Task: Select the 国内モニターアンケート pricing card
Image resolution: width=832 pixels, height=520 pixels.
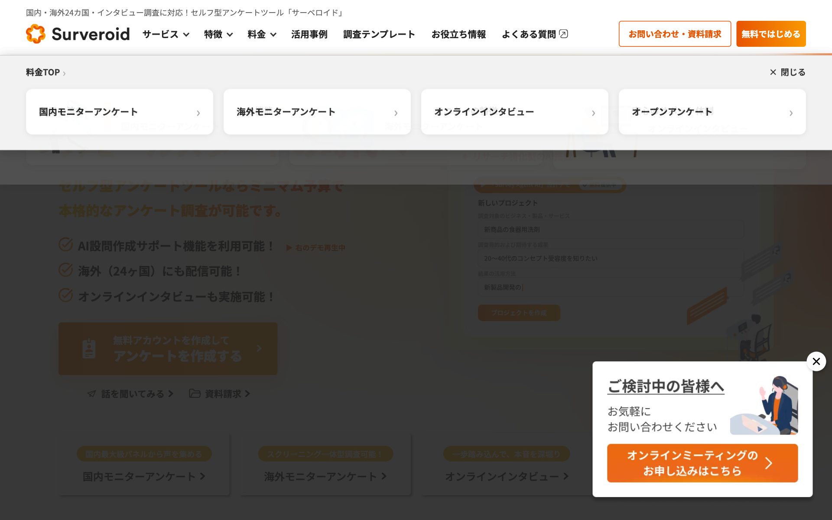Action: point(120,112)
